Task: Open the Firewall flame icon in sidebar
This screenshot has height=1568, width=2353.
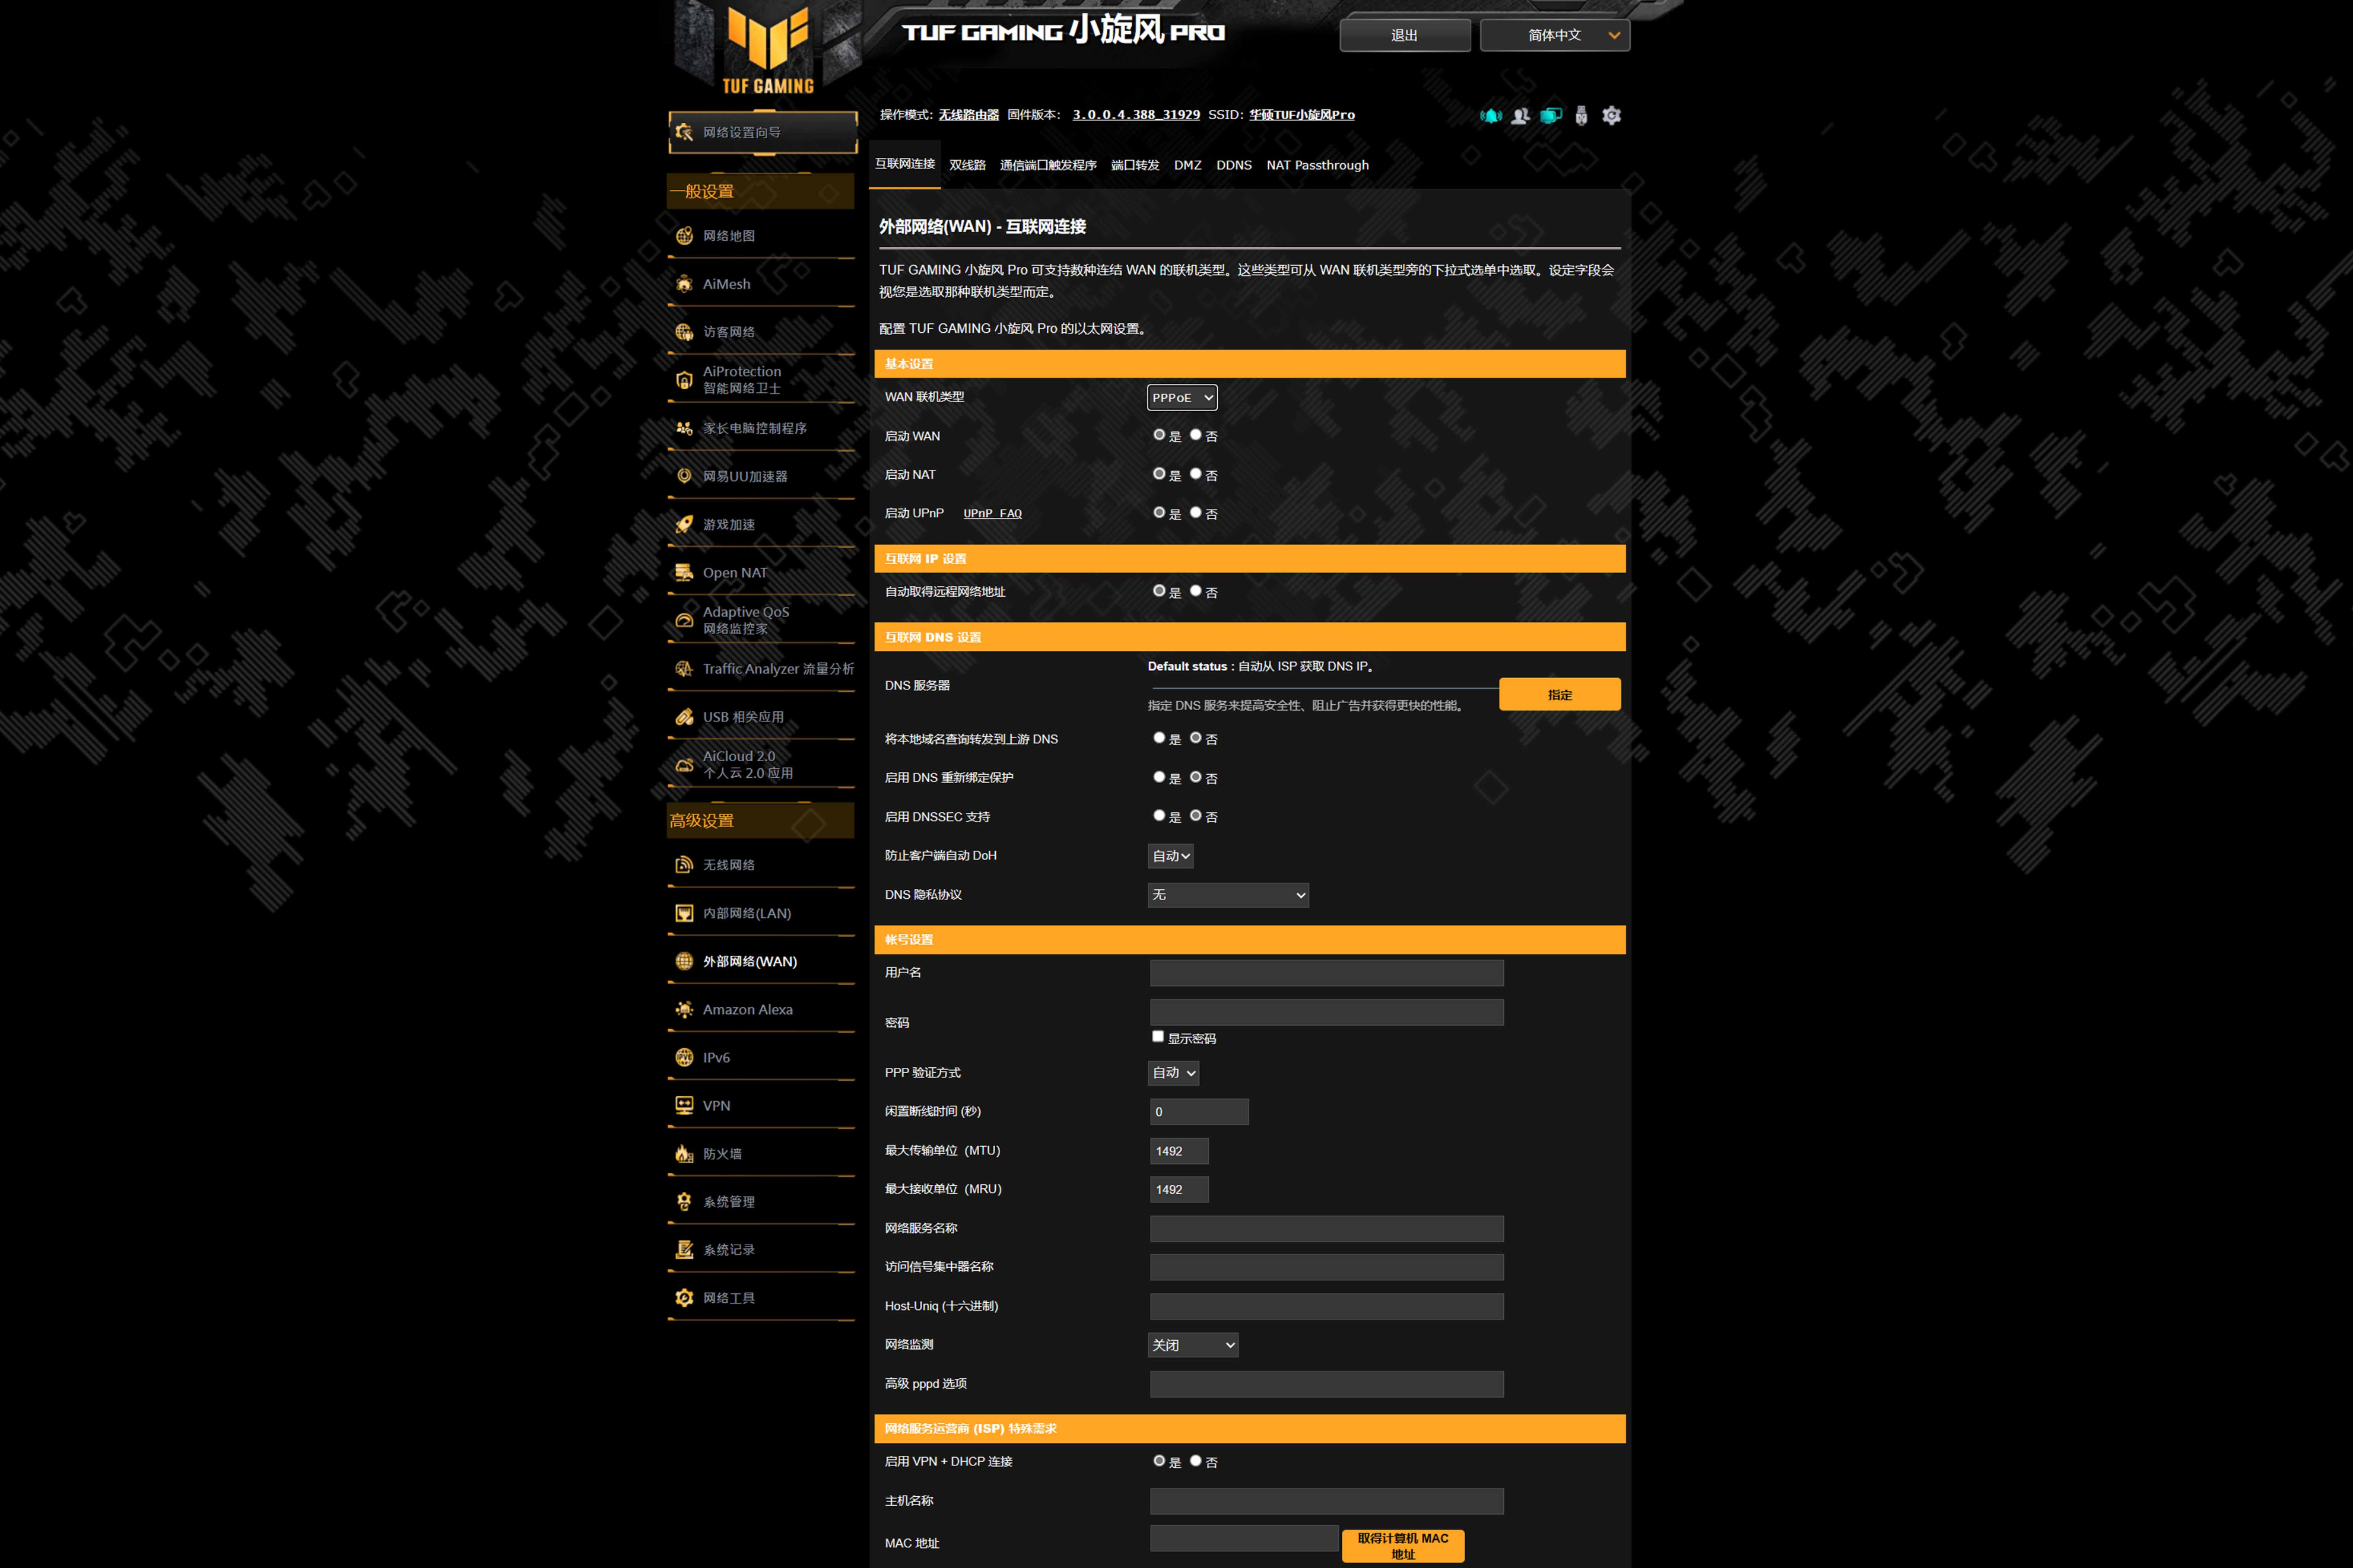Action: [684, 1153]
